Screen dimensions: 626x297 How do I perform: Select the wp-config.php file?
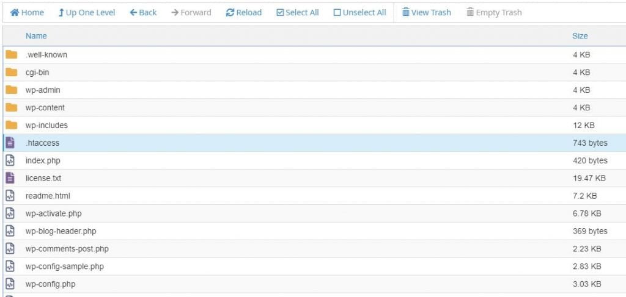pos(50,284)
